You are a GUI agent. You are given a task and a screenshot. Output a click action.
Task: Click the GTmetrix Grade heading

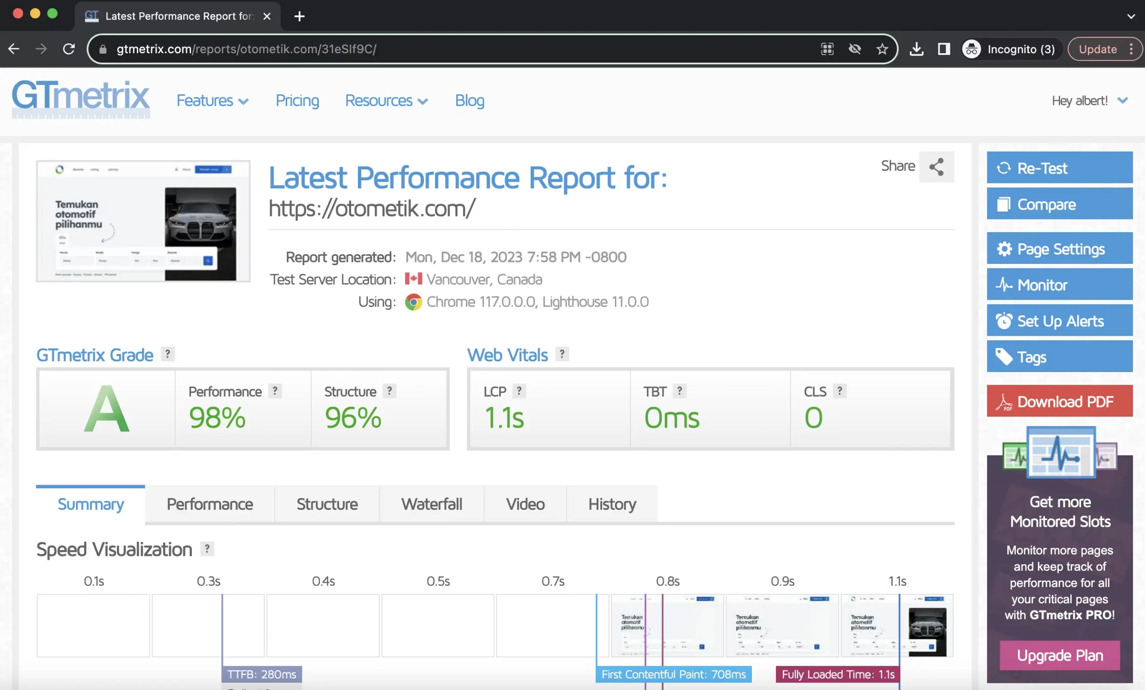[95, 355]
